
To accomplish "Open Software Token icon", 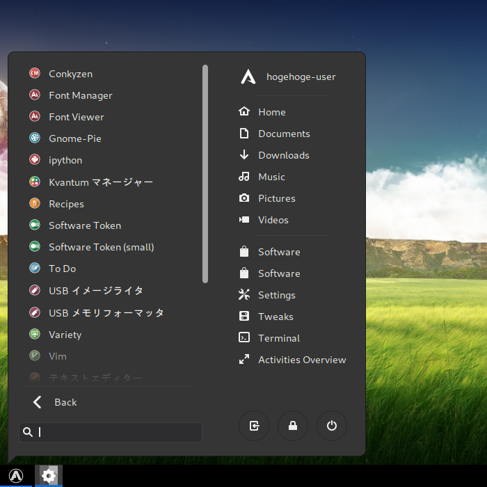I will pos(35,225).
